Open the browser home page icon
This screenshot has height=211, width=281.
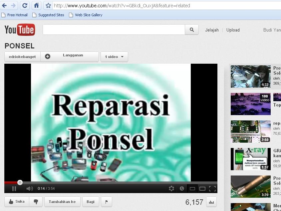click(x=36, y=6)
